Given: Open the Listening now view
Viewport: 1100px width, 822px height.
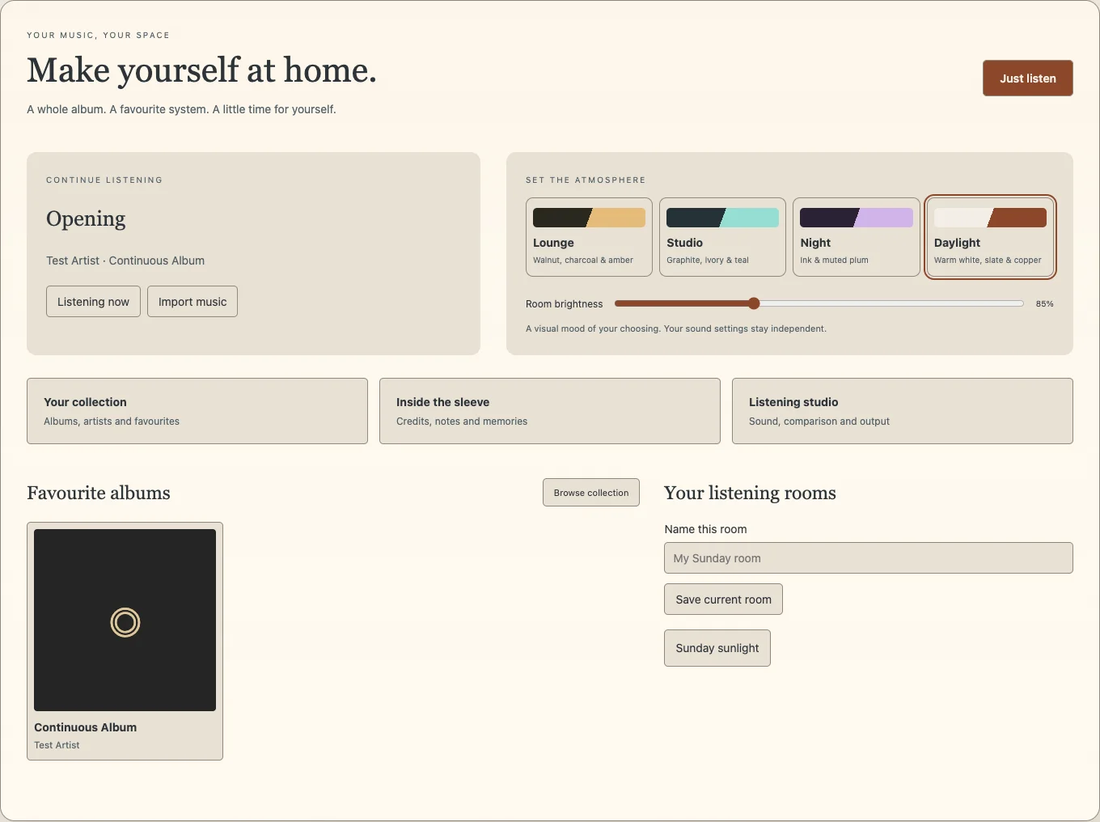Looking at the screenshot, I should point(93,301).
